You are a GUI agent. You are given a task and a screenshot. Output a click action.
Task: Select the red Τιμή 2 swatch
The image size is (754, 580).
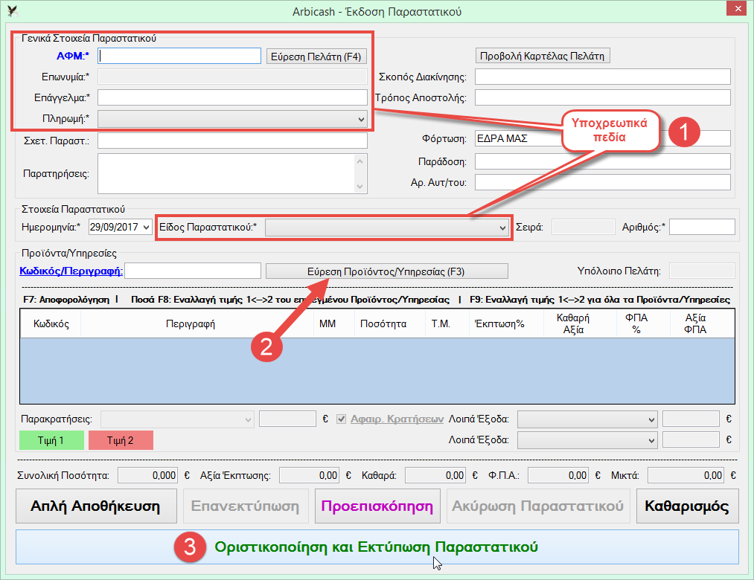coord(121,440)
